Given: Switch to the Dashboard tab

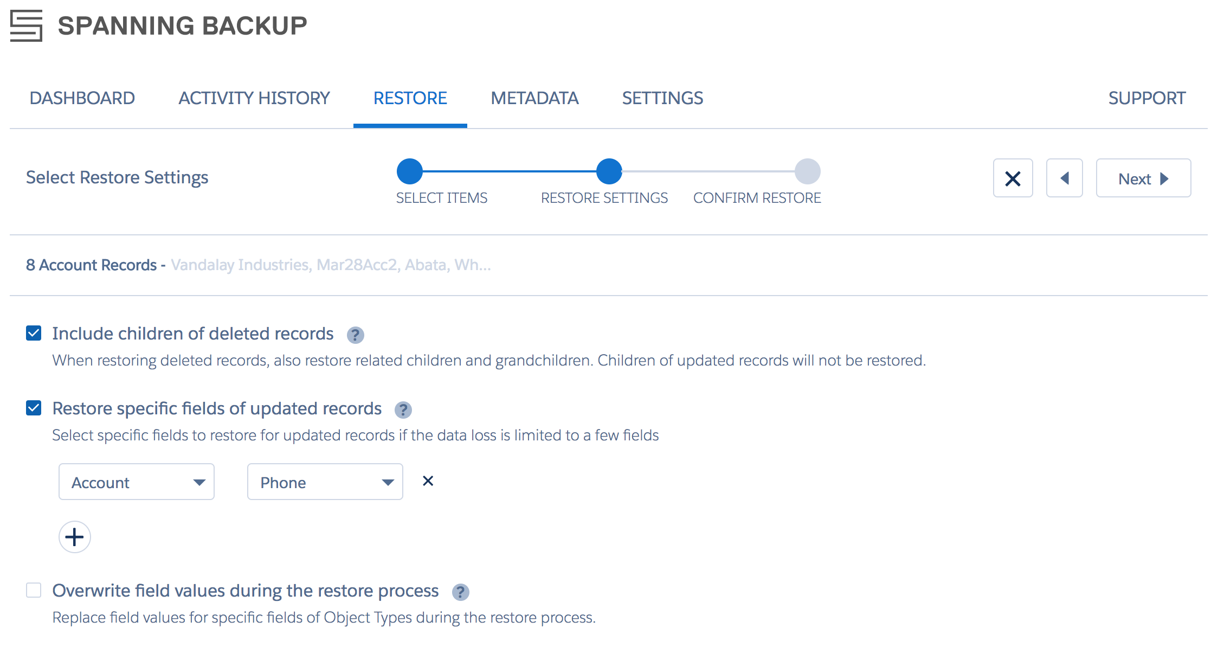Looking at the screenshot, I should 82,98.
